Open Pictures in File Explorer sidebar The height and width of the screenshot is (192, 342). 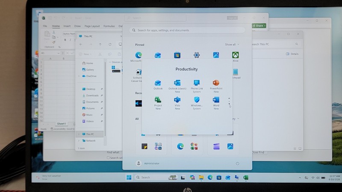click(x=88, y=108)
